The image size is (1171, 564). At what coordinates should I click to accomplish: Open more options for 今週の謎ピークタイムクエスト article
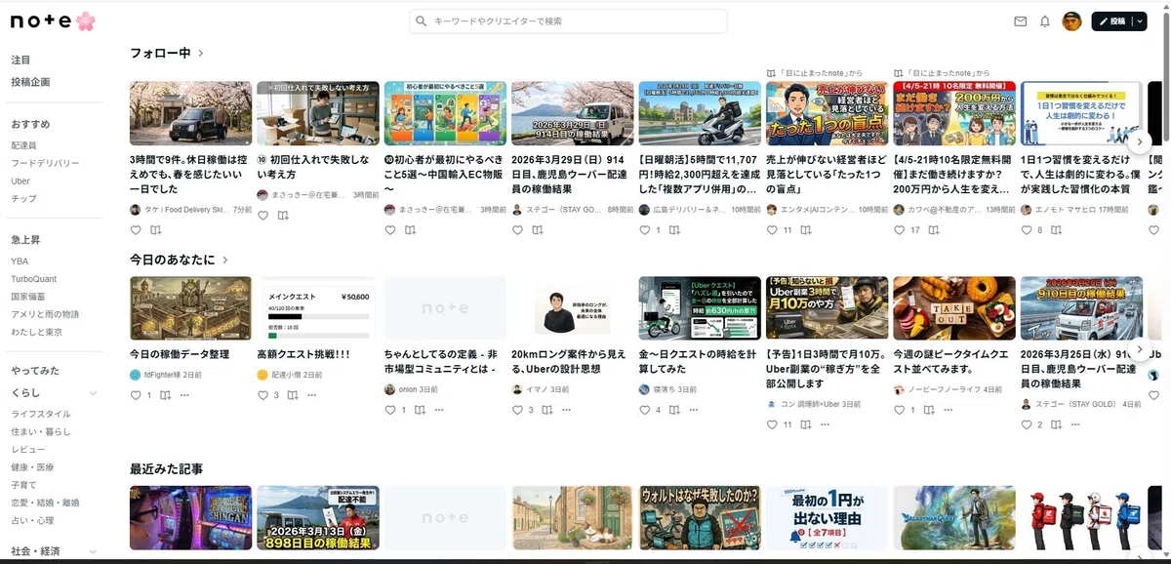pos(948,410)
